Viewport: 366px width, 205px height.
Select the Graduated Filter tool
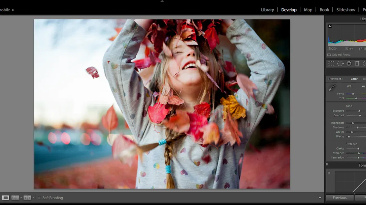coord(357,63)
